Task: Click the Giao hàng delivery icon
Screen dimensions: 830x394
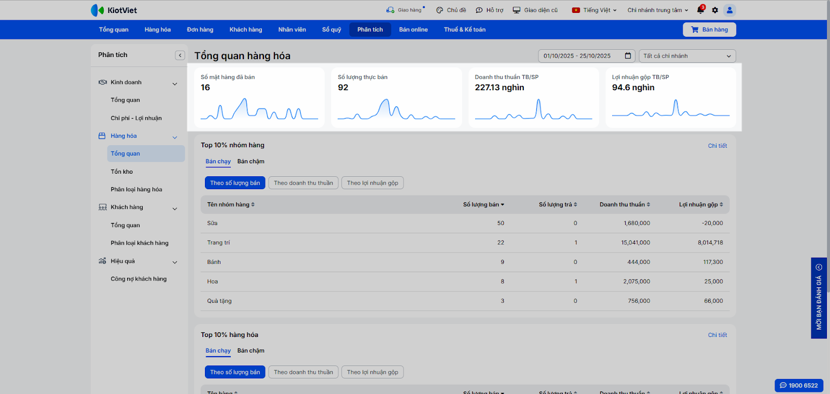Action: [390, 10]
